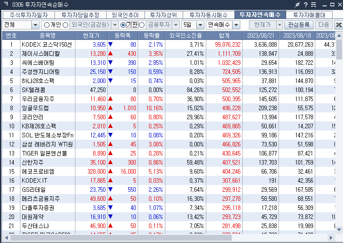Select 에코프로비엠 stock name
This screenshot has height=243, width=343.
click(x=38, y=172)
